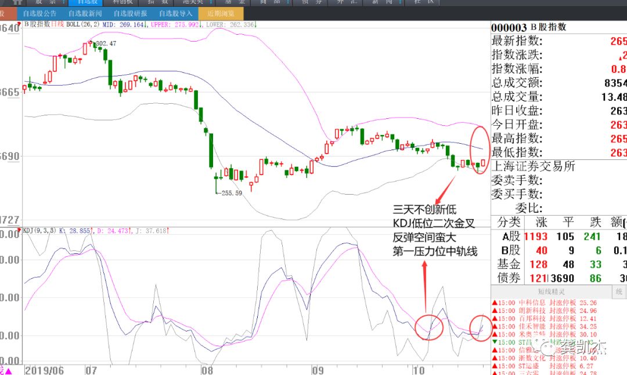Click the red corner marker of the KDJ pane
Viewport: 627px width, 375px height.
[19, 231]
